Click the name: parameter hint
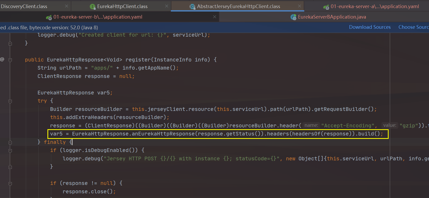Viewport: 429px width, 198px height. [311, 125]
